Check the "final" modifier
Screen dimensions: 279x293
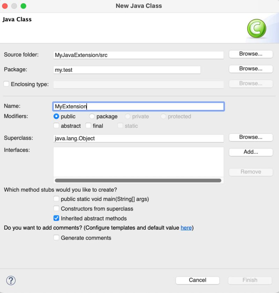[x=88, y=126]
